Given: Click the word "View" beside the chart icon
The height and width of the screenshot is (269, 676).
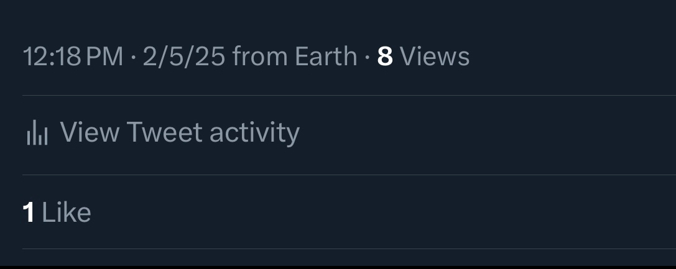Looking at the screenshot, I should pyautogui.click(x=89, y=132).
